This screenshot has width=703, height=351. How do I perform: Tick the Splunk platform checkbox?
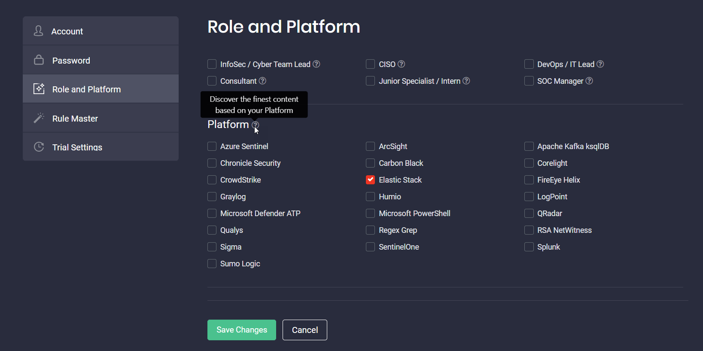529,247
